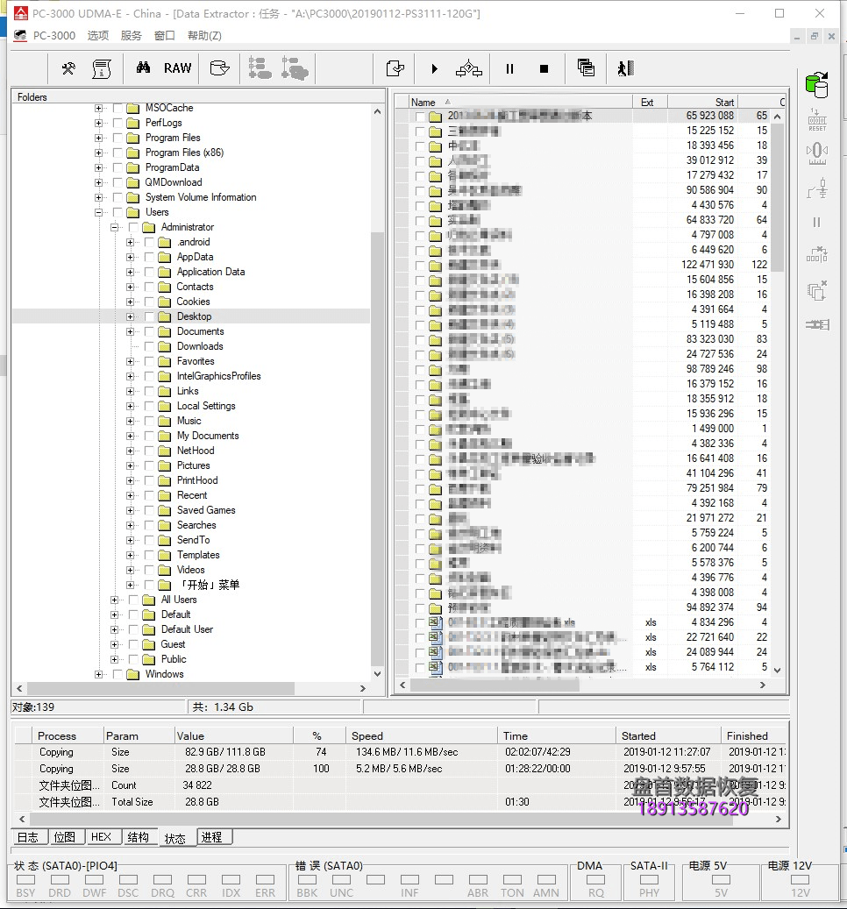Select the Favorites folder in tree
Image resolution: width=847 pixels, height=909 pixels.
pos(196,361)
